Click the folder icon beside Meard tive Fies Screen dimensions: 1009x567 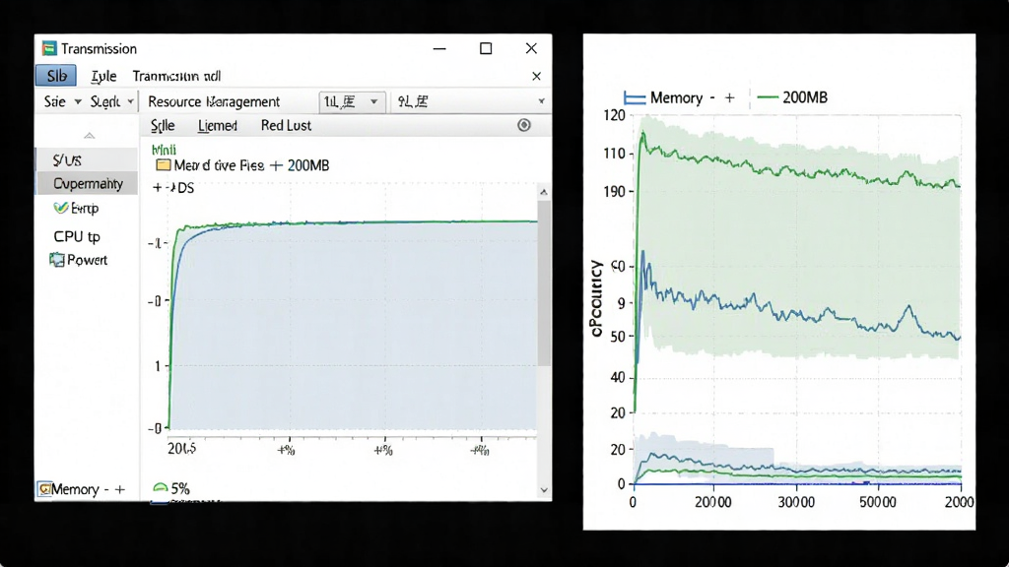(x=164, y=165)
